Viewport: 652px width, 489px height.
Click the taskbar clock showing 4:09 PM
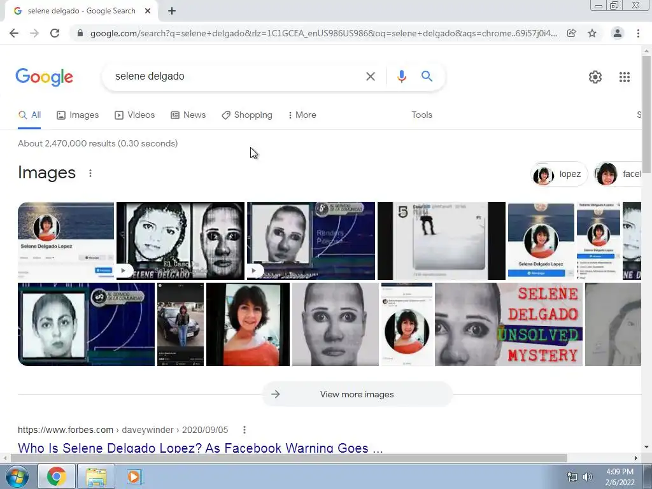coord(620,477)
